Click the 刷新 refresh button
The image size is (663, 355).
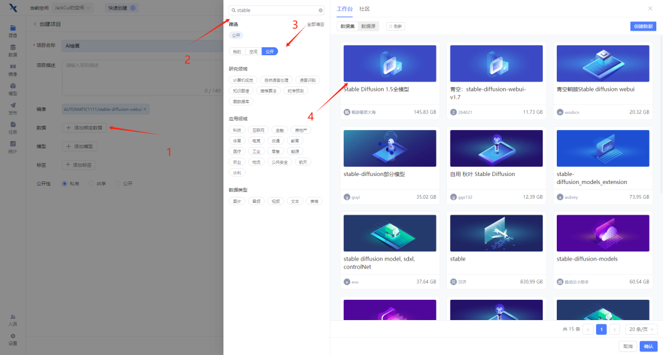point(396,26)
